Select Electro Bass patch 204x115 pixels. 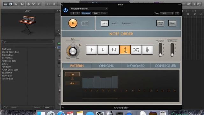point(7,58)
